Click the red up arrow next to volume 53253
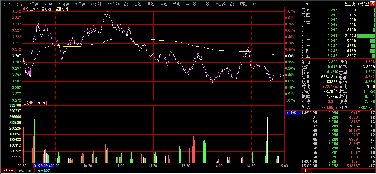The width and height of the screenshot is (376, 174). [47, 103]
